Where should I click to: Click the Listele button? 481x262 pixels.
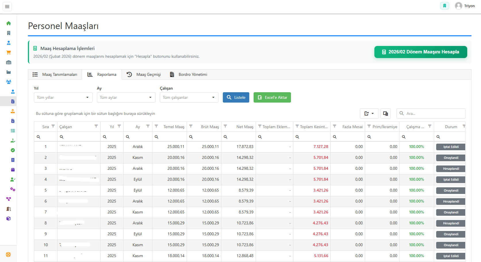pos(236,97)
